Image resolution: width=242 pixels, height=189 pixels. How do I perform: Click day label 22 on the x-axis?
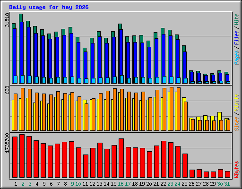pyautogui.click(x=163, y=184)
